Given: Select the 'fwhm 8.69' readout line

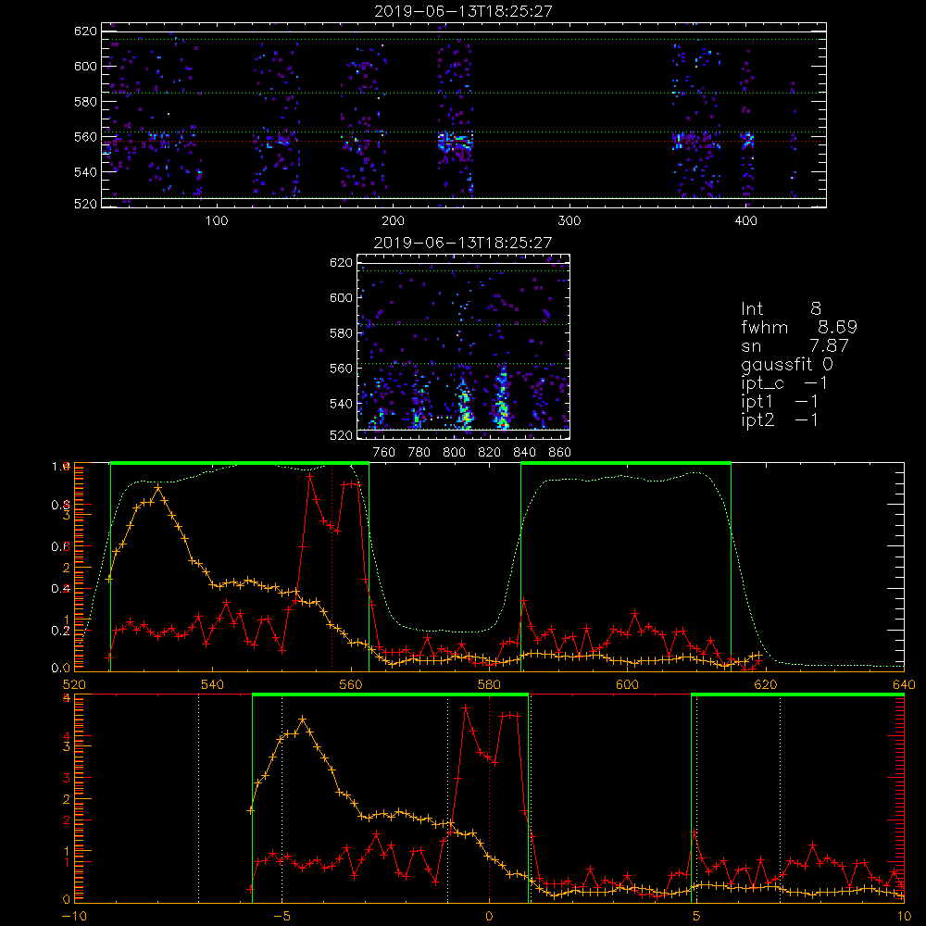Looking at the screenshot, I should 799,327.
